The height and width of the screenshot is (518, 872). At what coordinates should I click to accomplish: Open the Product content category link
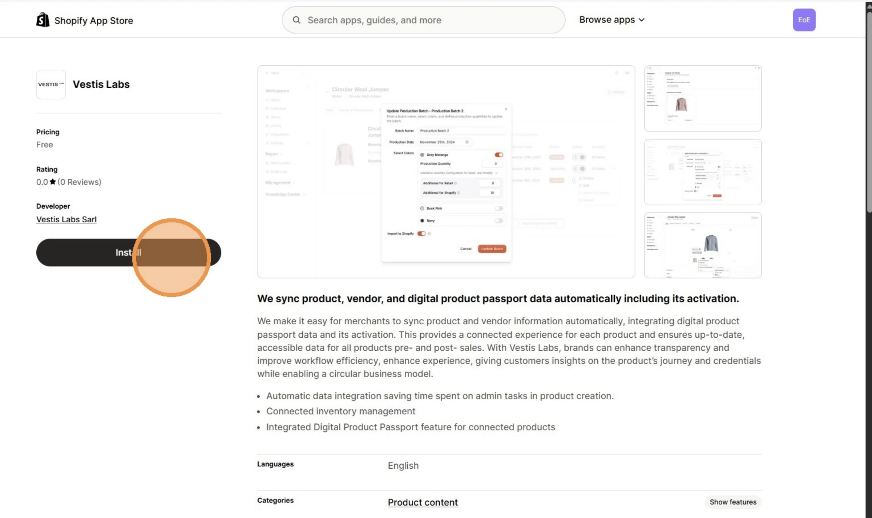423,502
